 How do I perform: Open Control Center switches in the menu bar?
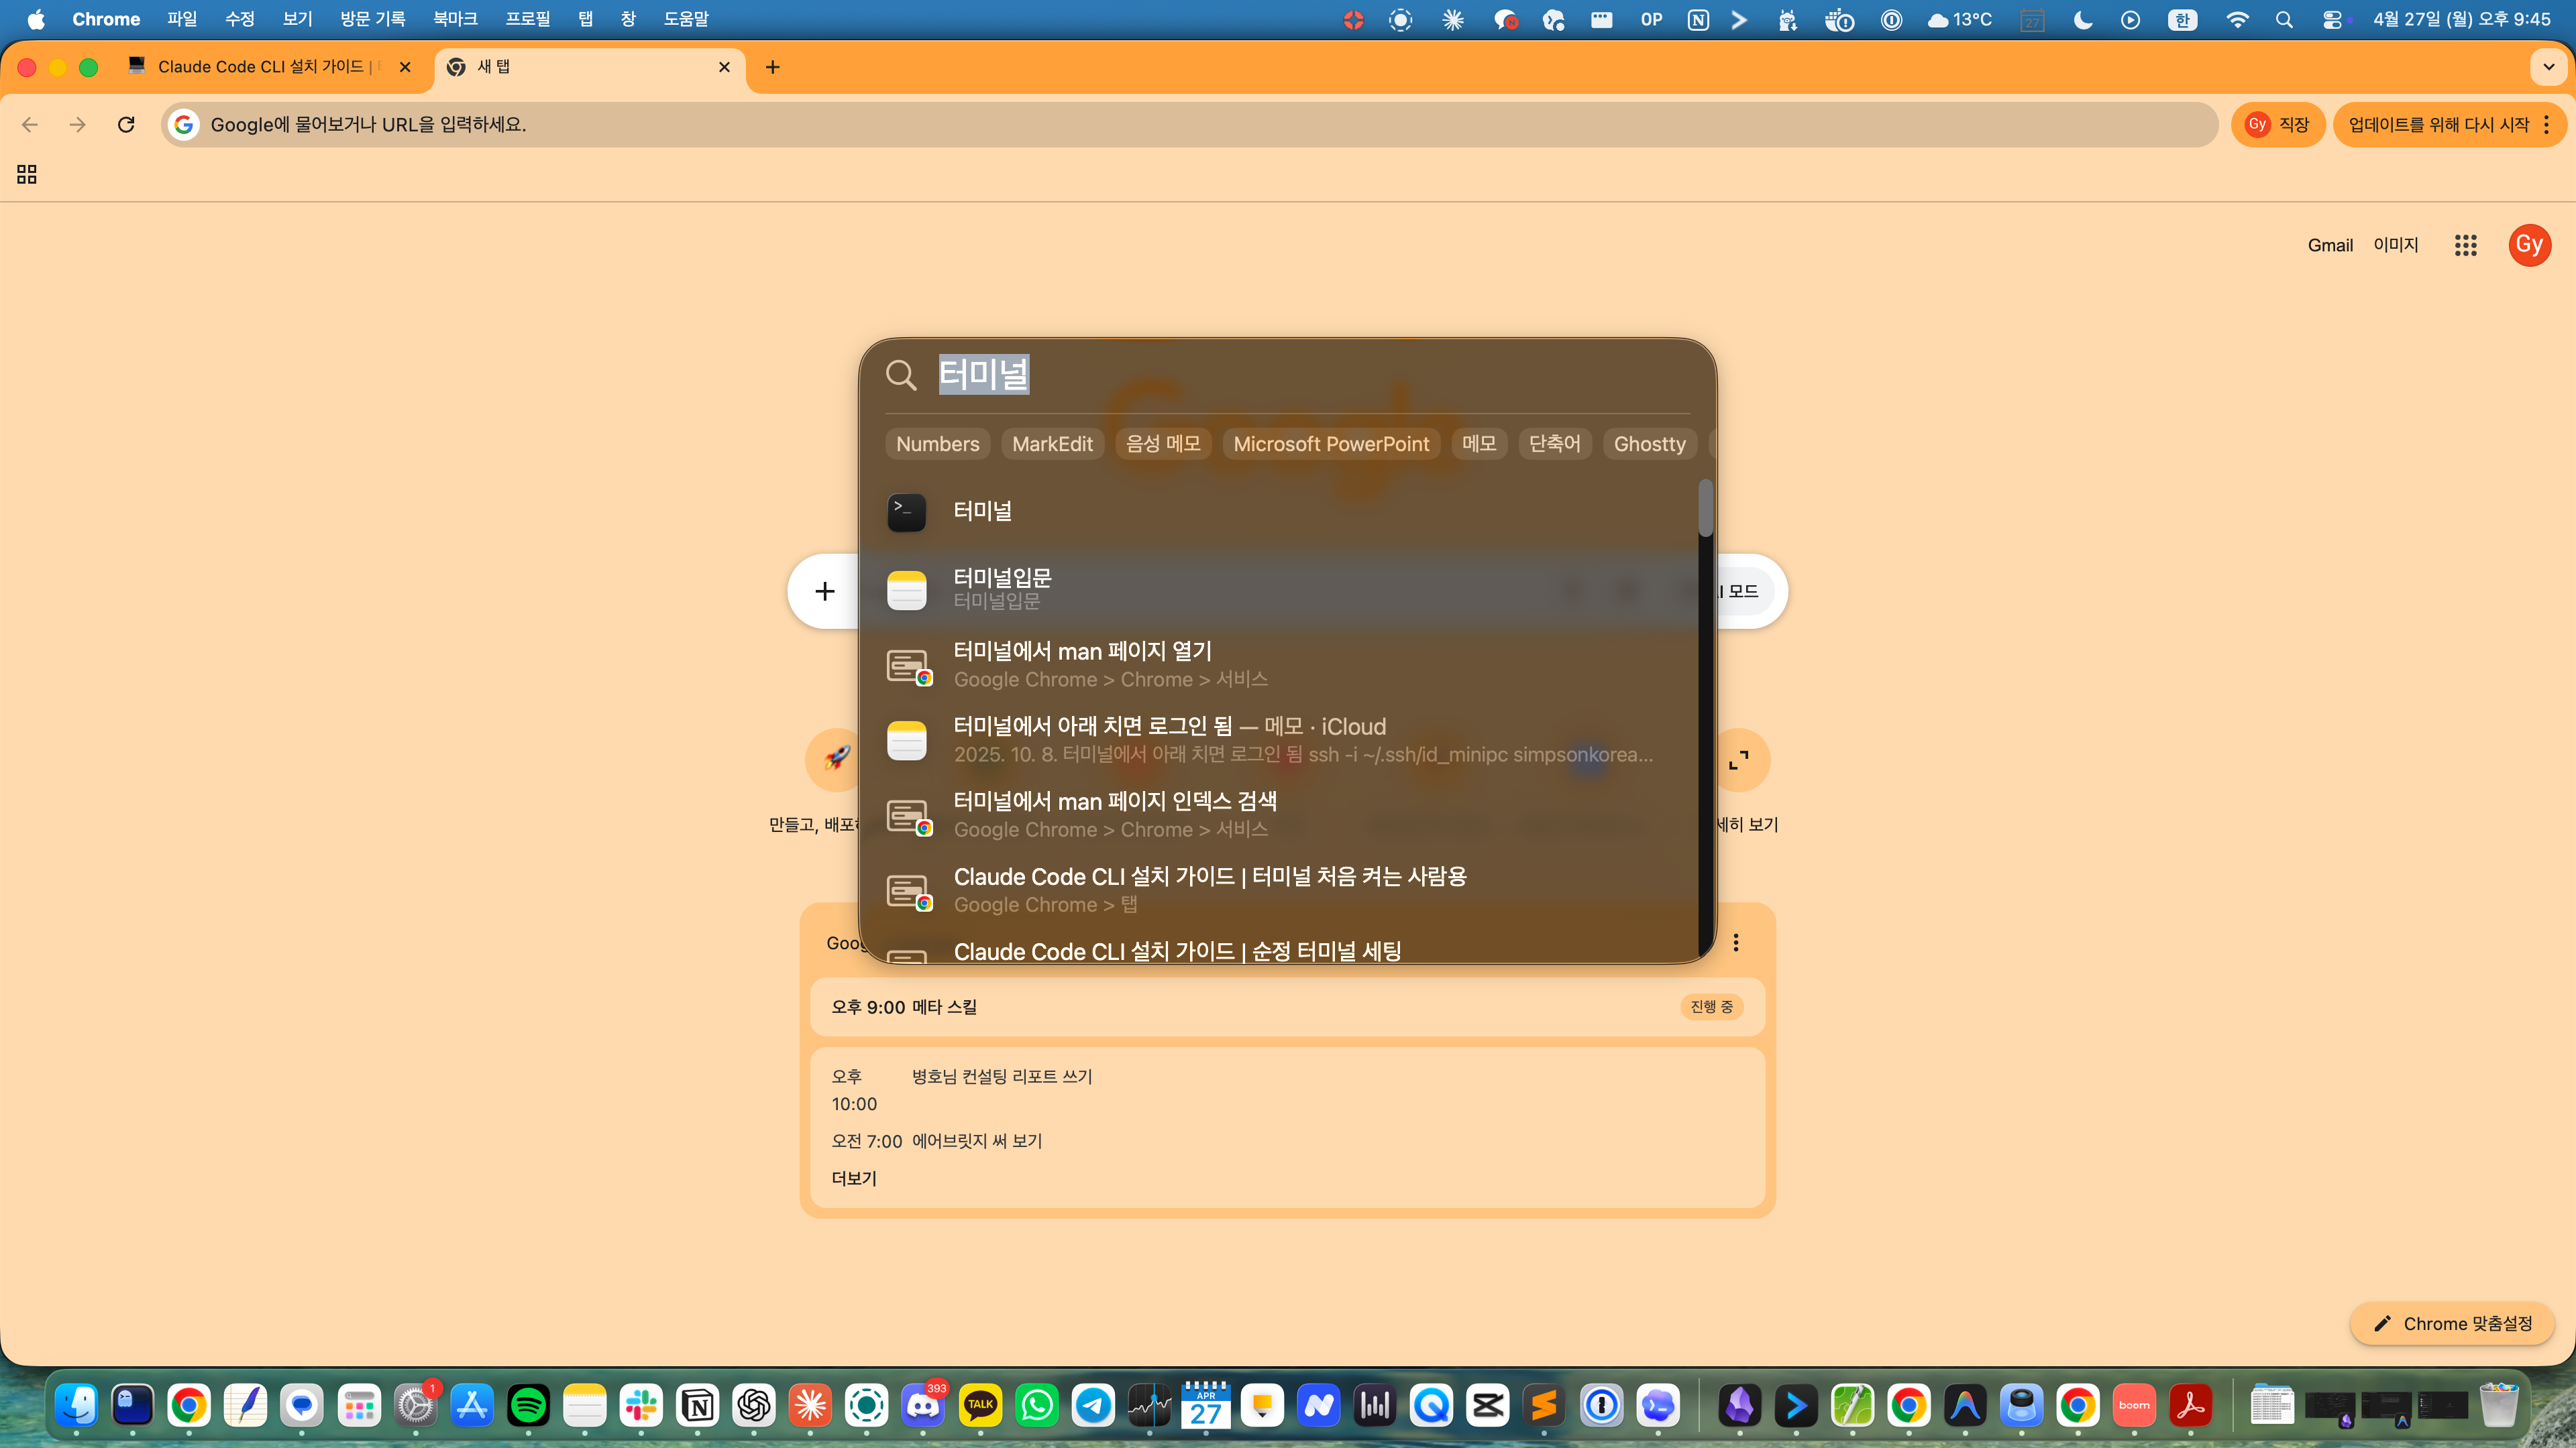2334,19
